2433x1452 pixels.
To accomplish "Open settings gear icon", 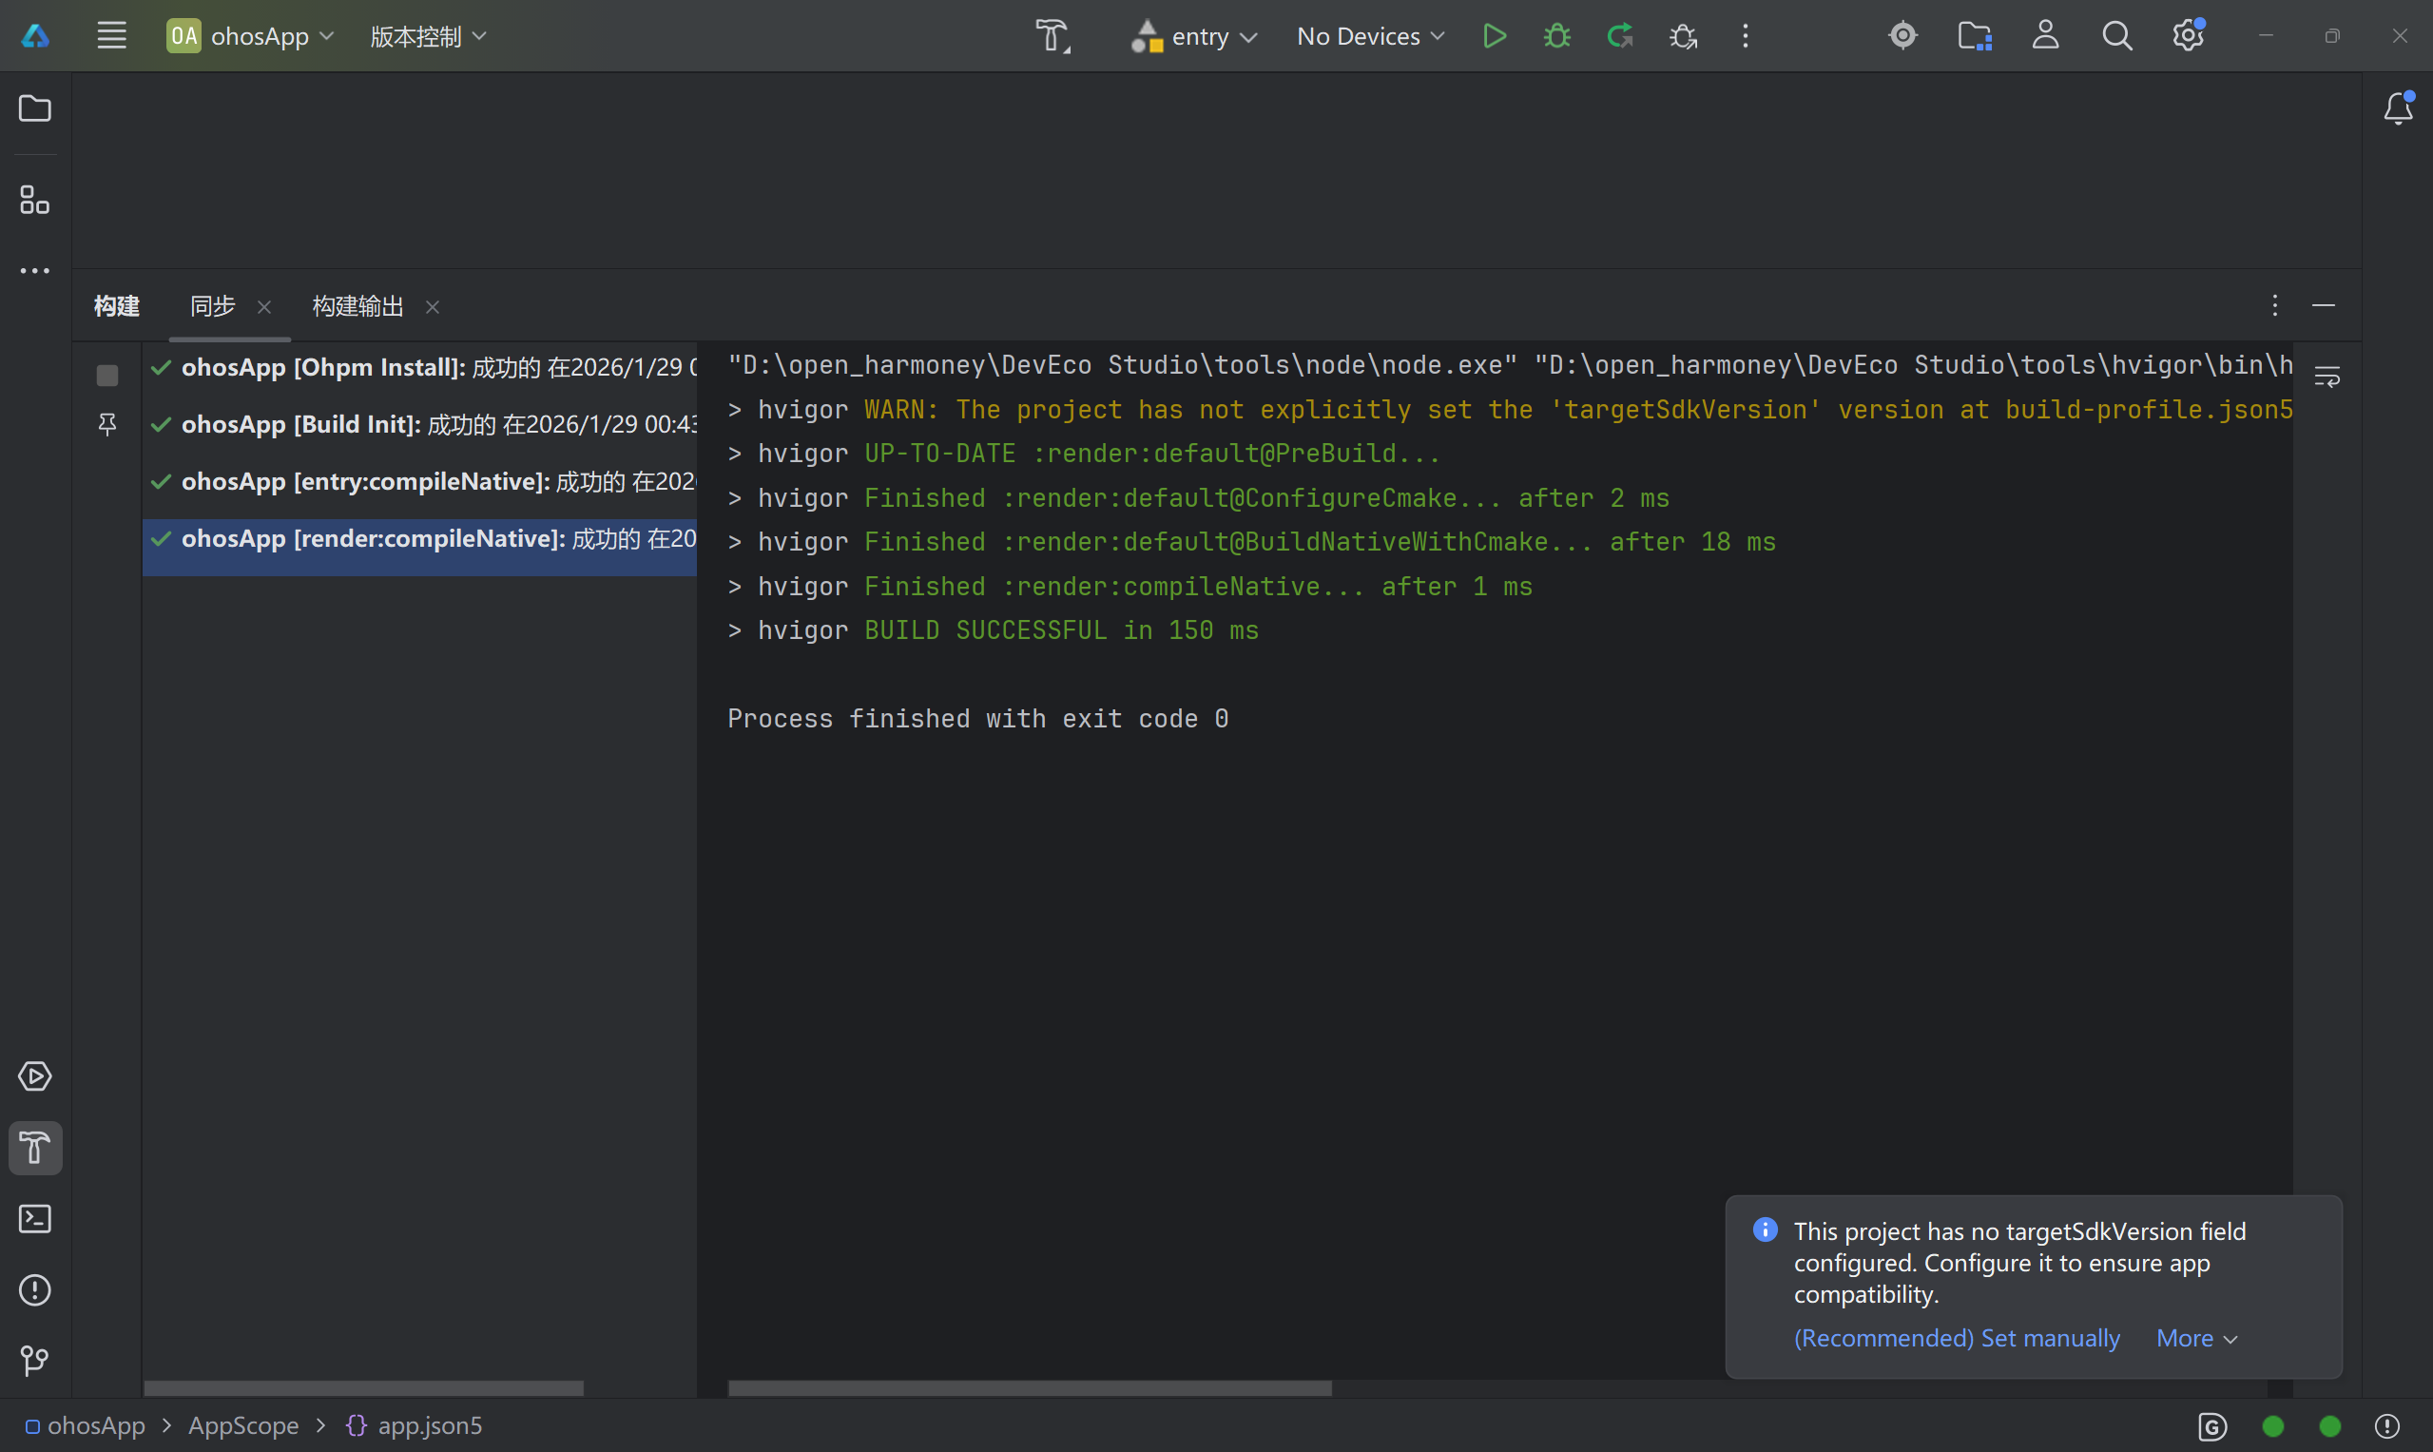I will pos(2188,36).
